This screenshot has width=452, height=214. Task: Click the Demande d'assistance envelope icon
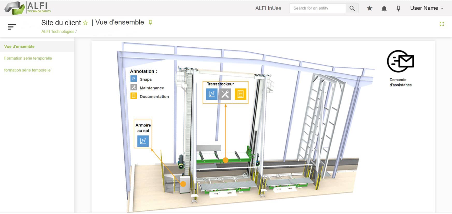click(x=400, y=61)
